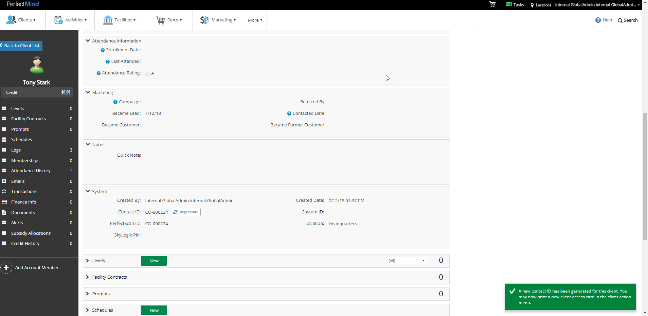The height and width of the screenshot is (316, 648).
Task: Select the Emails icon in the sidebar
Action: (x=4, y=181)
